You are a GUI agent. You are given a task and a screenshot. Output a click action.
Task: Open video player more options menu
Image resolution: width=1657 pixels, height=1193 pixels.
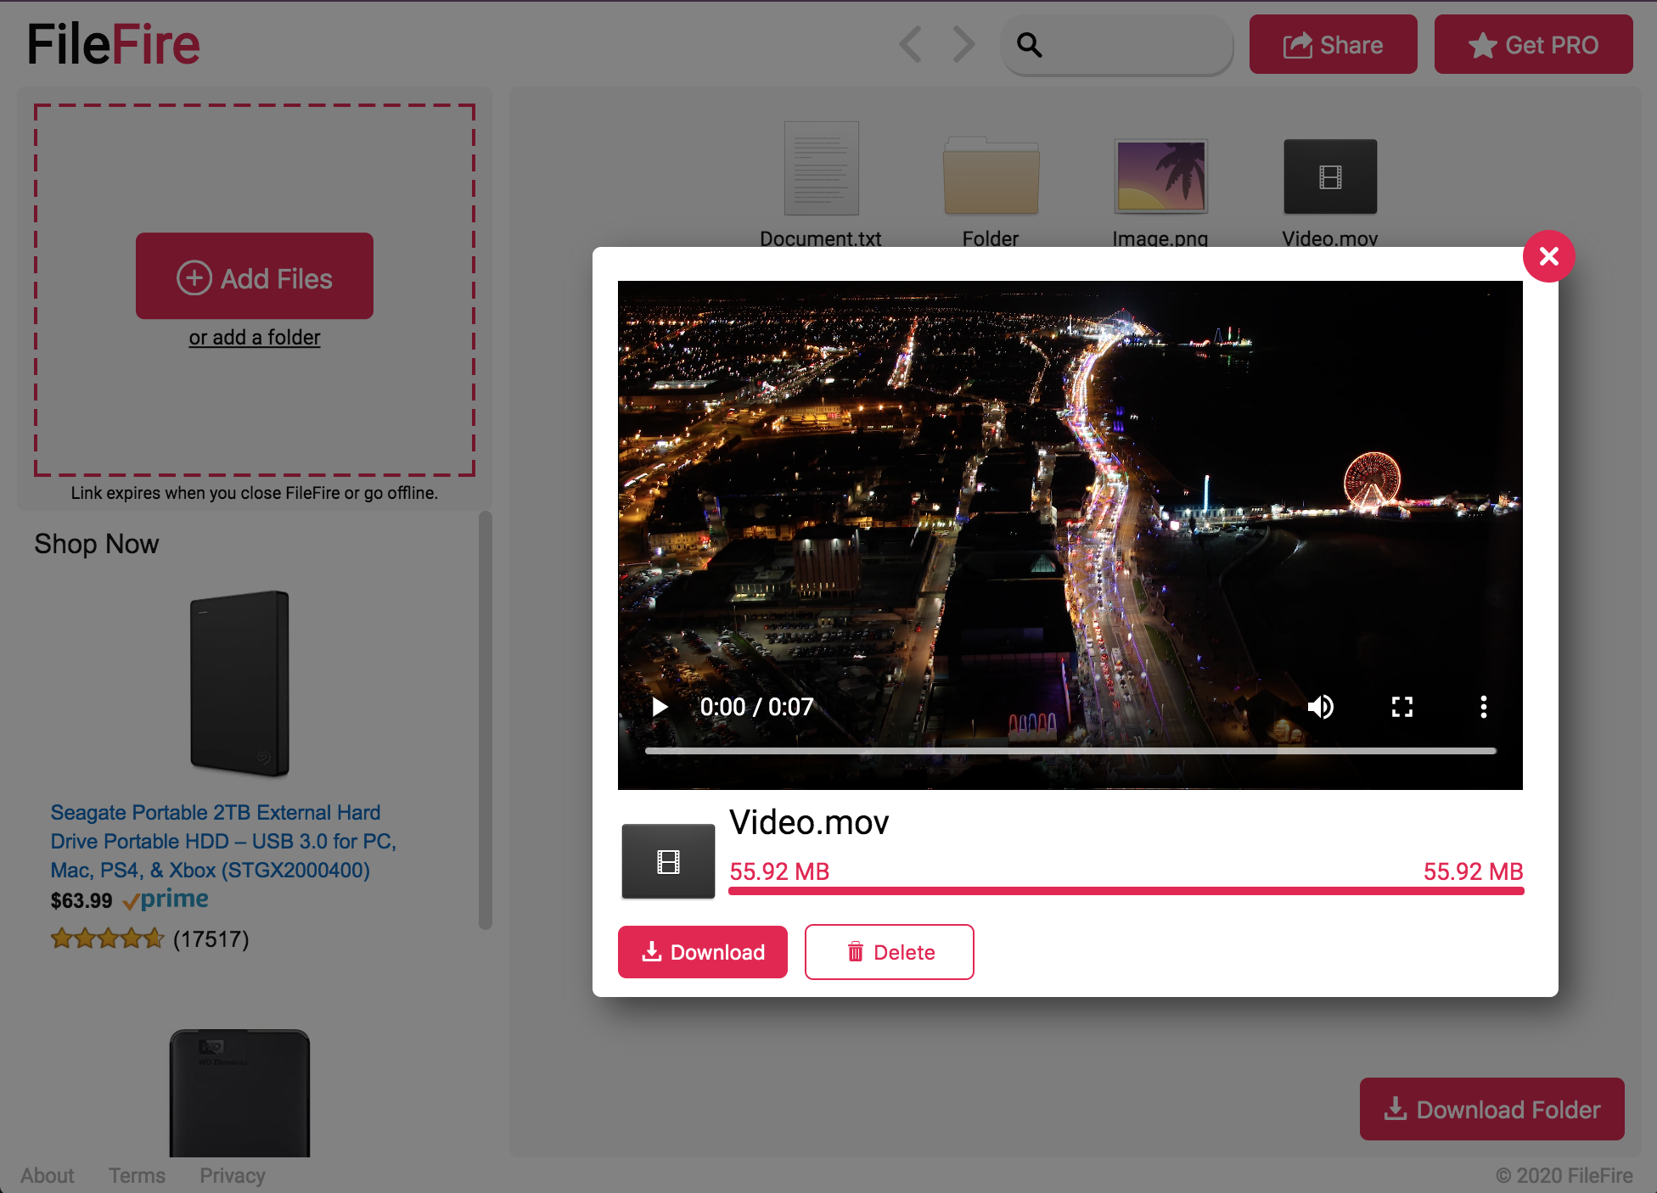1483,707
